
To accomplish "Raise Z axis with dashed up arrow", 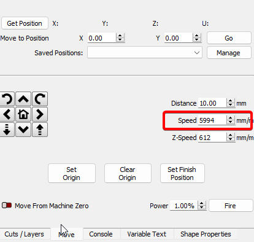I will 40,130.
